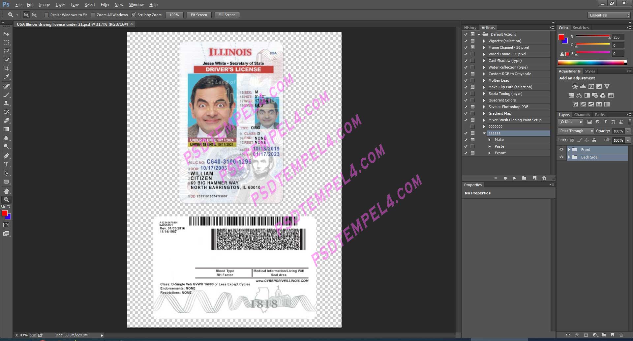Image resolution: width=633 pixels, height=341 pixels.
Task: Select the Spot Healing Brush tool
Action: (6, 86)
